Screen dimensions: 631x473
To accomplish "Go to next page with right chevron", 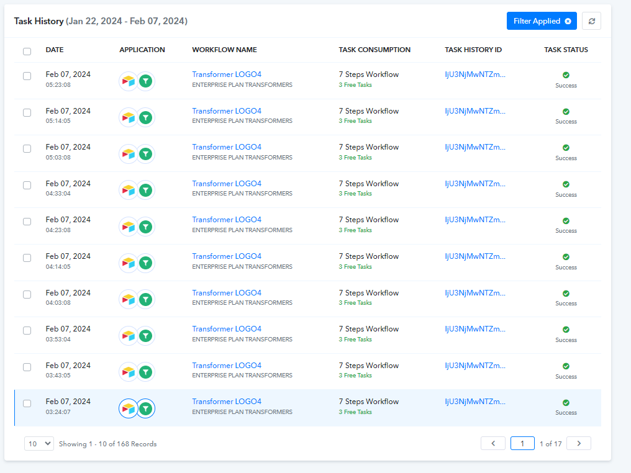I will point(579,443).
